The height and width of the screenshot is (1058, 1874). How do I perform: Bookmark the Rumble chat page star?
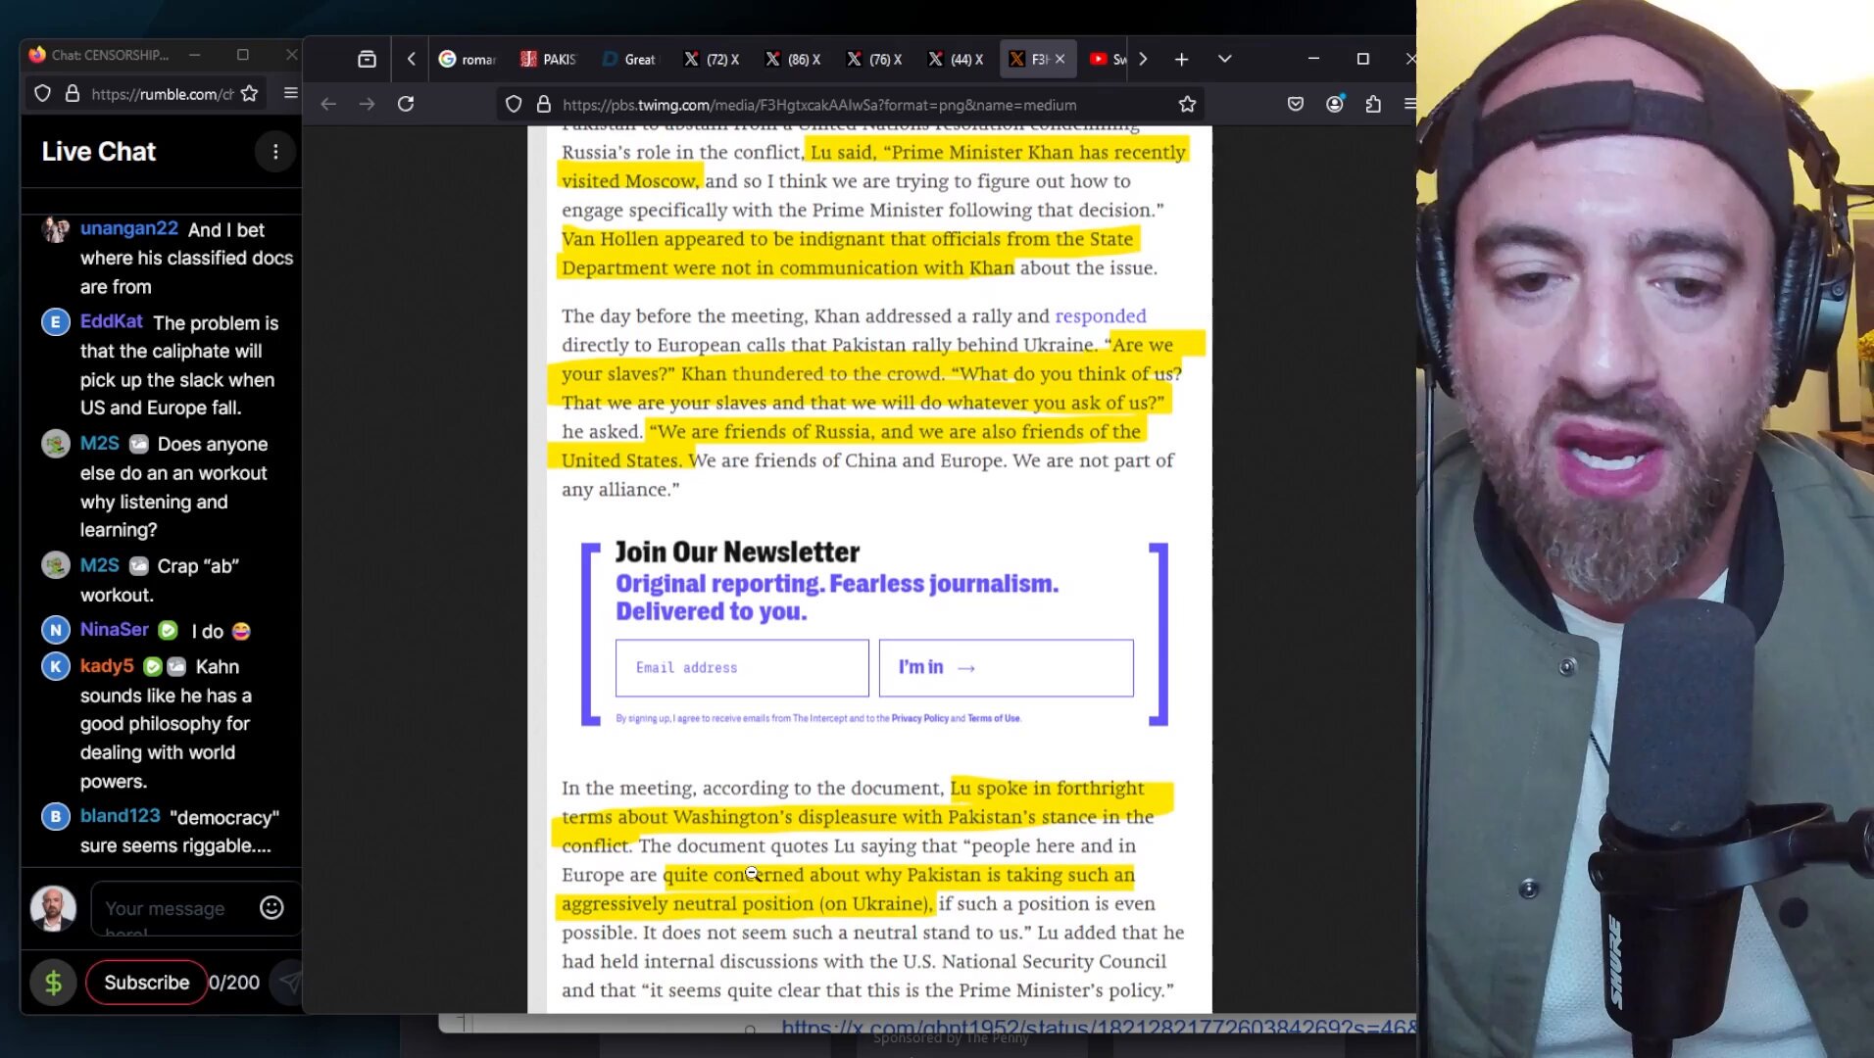(249, 93)
